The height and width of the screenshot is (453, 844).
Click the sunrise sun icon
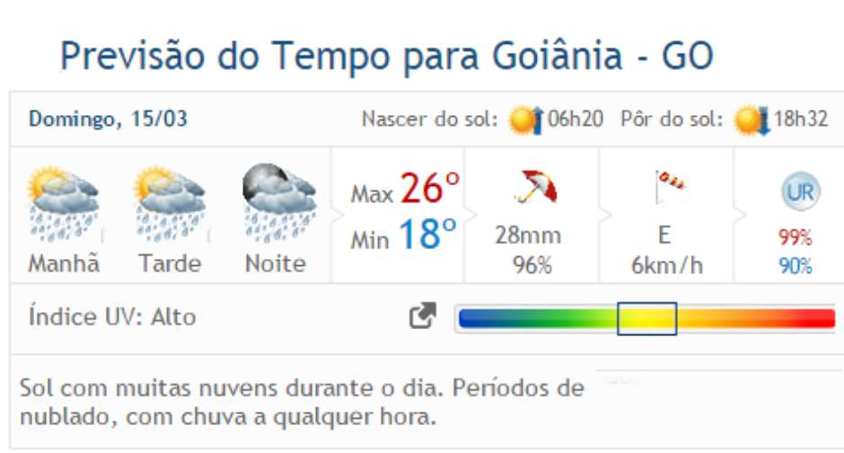524,120
